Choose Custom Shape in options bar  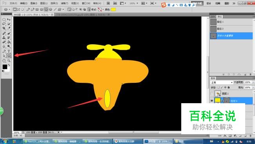[60, 9]
